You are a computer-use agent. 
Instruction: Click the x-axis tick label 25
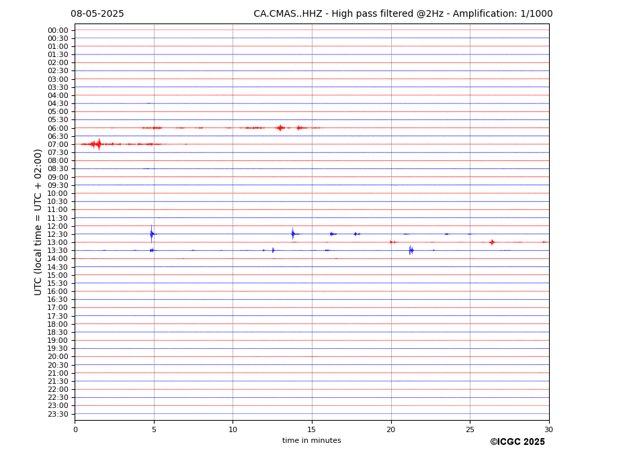(470, 429)
